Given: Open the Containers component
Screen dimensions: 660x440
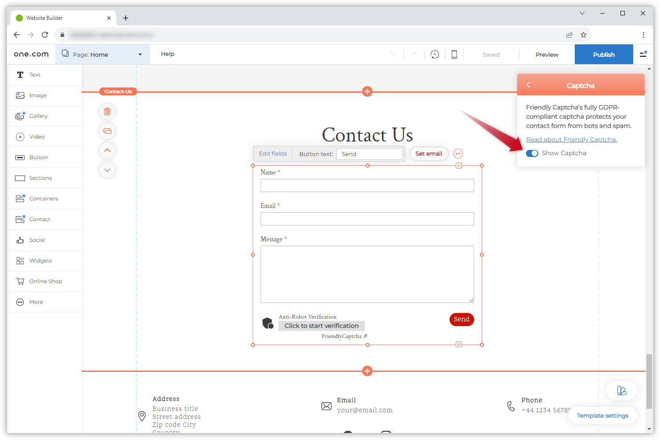Looking at the screenshot, I should coord(44,199).
